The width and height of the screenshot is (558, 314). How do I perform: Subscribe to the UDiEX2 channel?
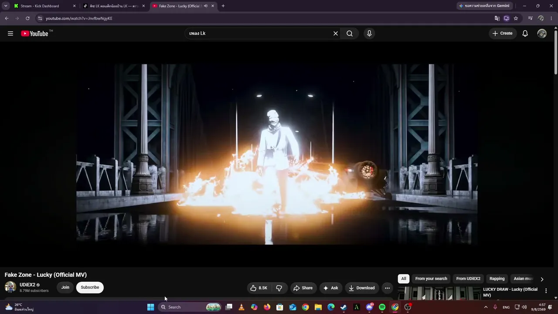point(90,287)
